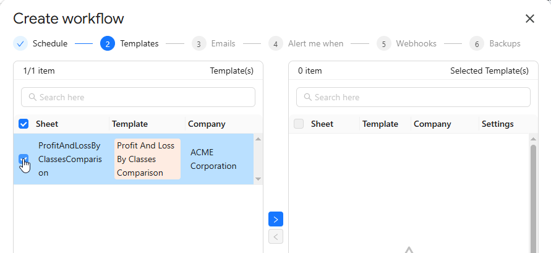Open the Webhooks step
Screen dimensions: 551x253
point(416,44)
